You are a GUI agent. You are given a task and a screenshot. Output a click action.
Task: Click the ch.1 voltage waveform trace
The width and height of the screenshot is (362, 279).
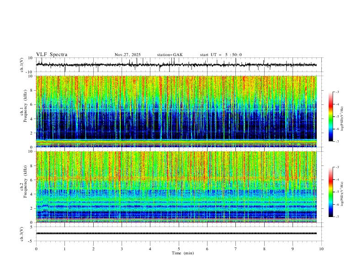(176, 65)
